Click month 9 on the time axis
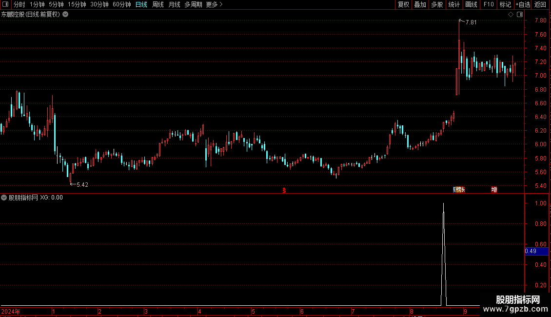The width and height of the screenshot is (551, 317). coord(465,311)
